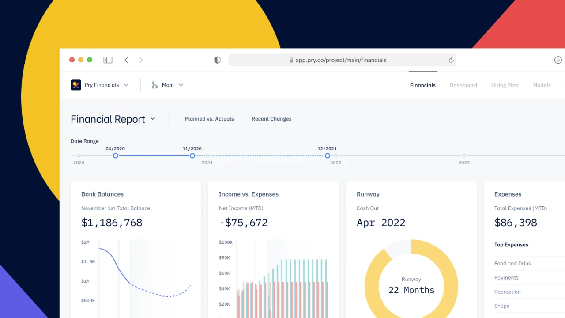The width and height of the screenshot is (565, 318).
Task: Click the 2023 timeline marker
Action: tap(464, 155)
